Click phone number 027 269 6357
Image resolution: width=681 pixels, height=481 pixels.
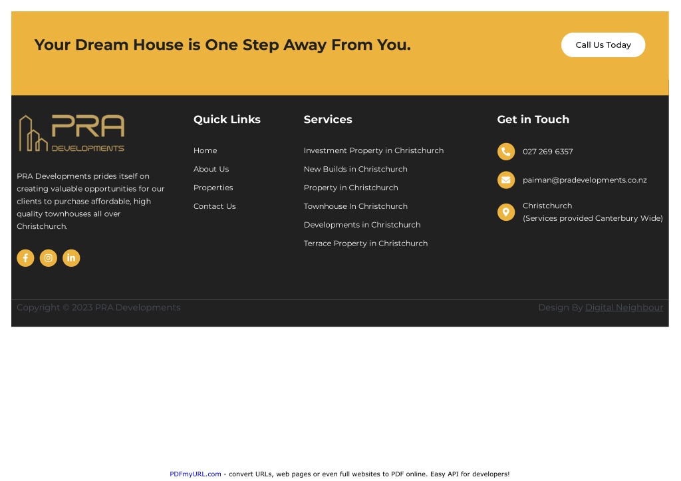click(x=548, y=152)
